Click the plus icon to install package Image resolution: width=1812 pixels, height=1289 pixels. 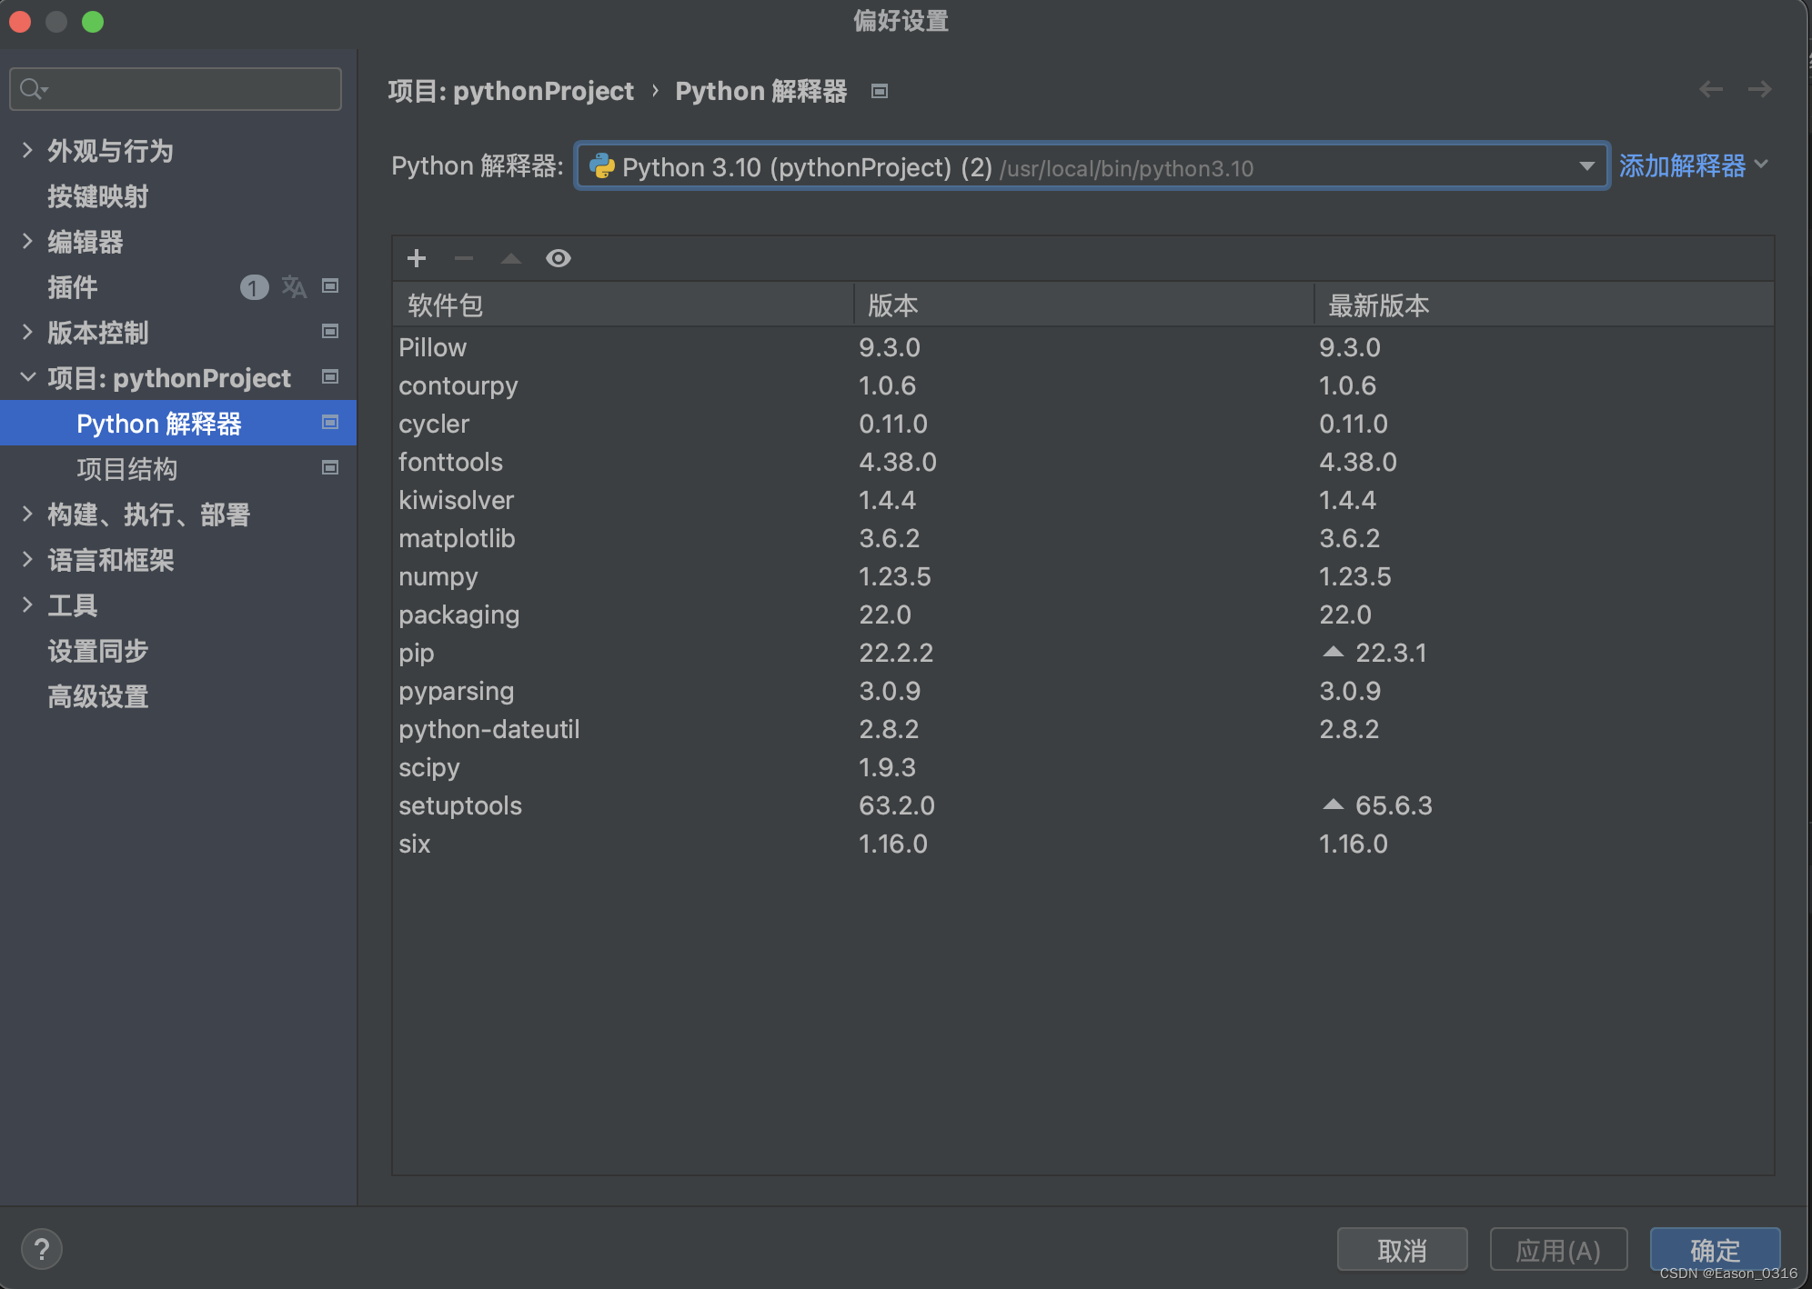[417, 258]
